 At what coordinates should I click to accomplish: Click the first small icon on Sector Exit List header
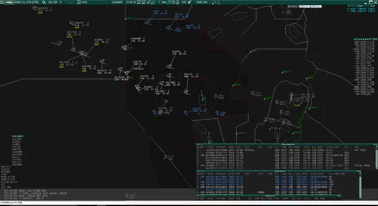coord(198,171)
